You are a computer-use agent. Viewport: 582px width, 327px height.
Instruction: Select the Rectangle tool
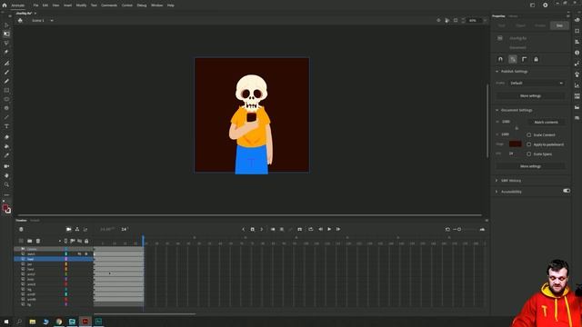point(6,91)
